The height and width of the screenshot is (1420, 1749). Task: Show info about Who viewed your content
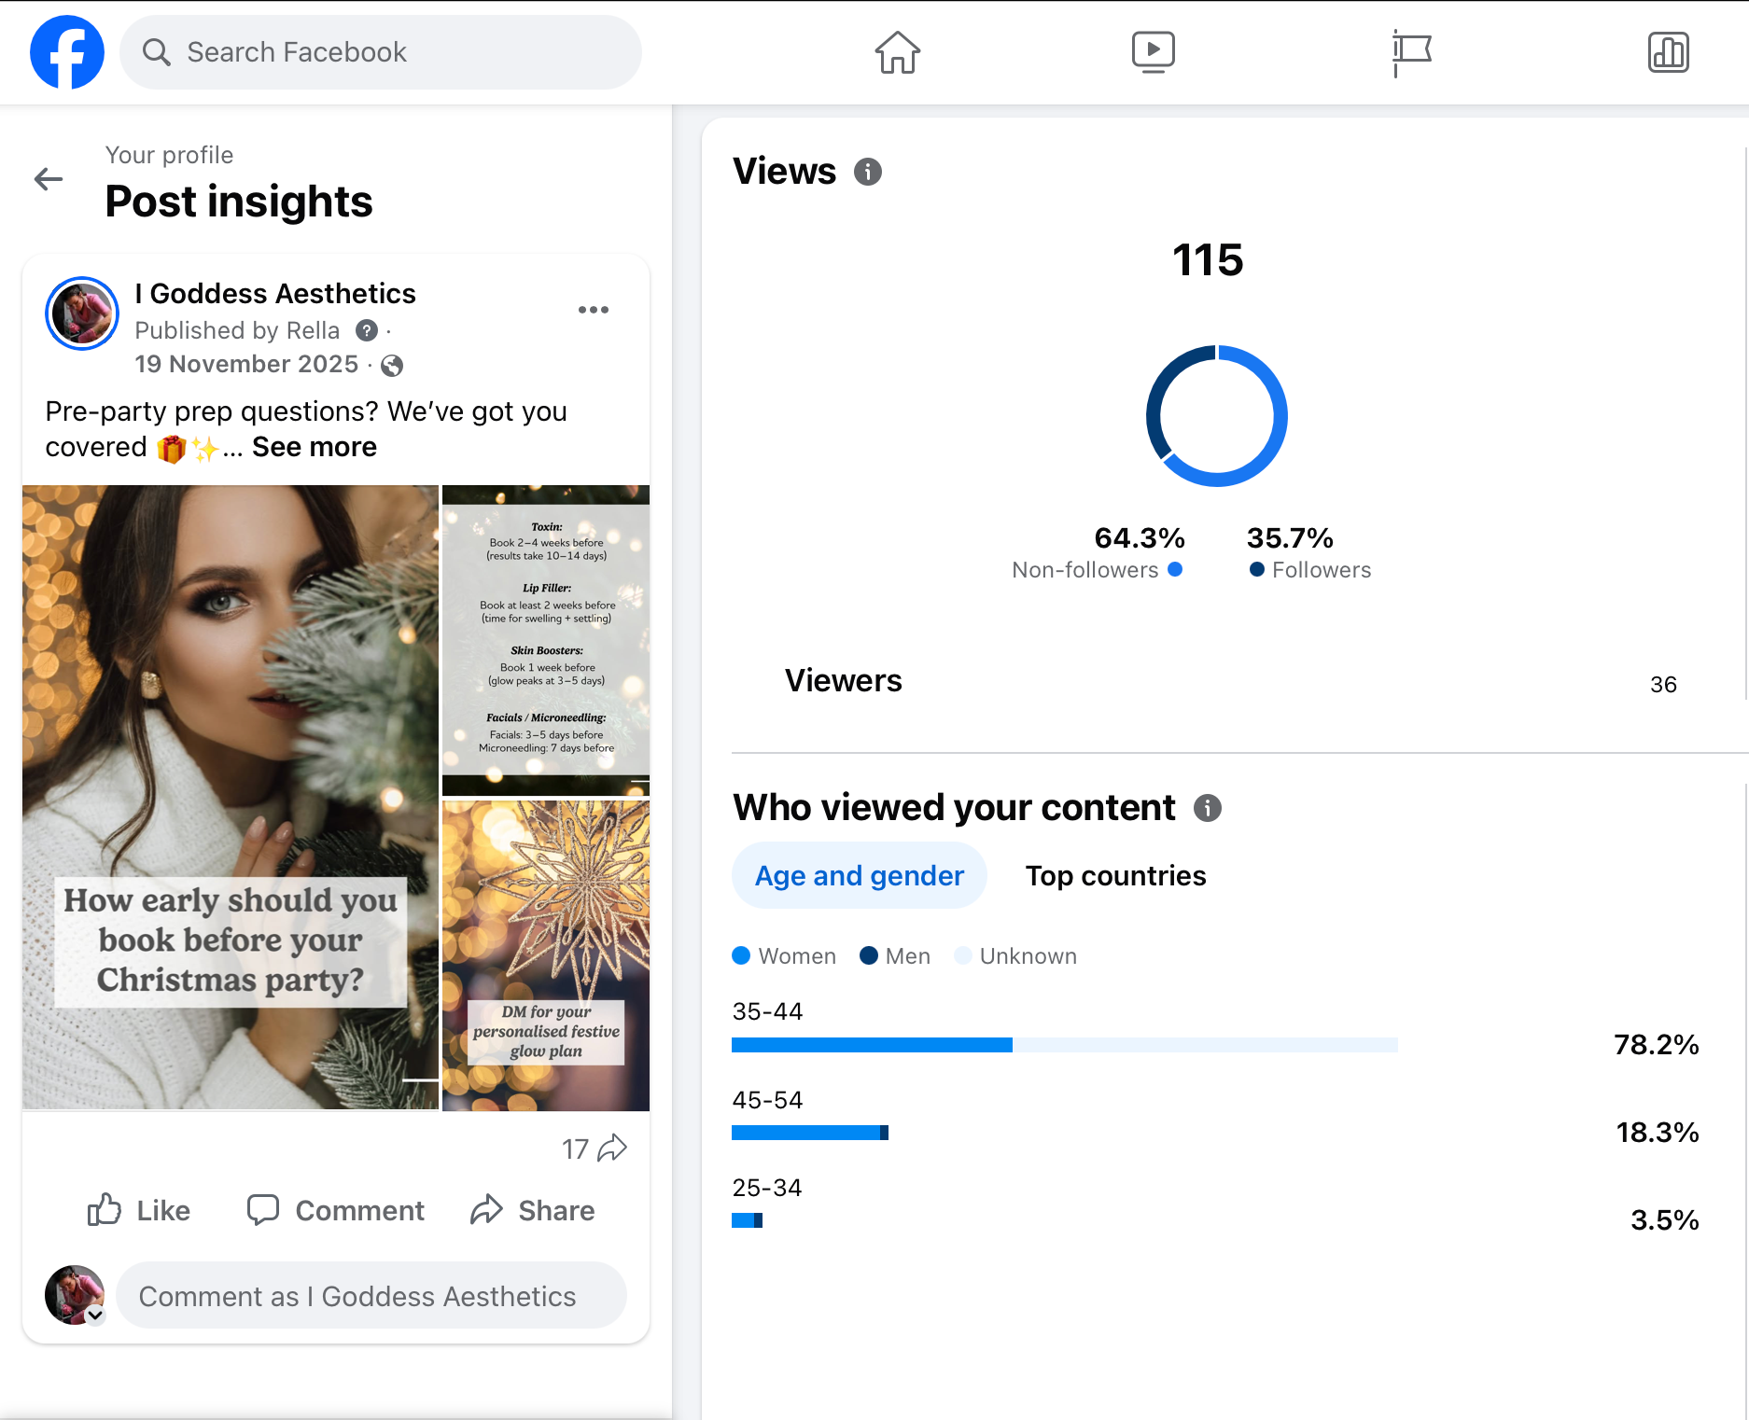1208,808
